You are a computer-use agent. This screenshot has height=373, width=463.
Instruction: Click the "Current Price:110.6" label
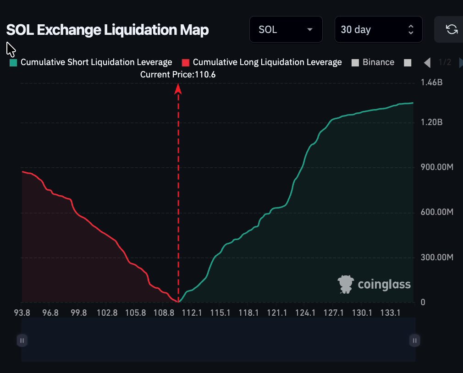click(178, 75)
